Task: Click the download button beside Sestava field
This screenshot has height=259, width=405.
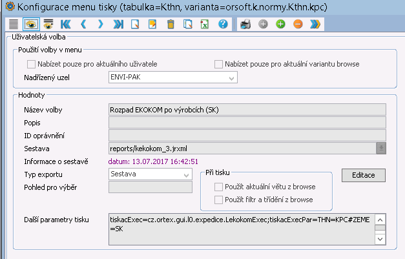Action: (x=381, y=148)
